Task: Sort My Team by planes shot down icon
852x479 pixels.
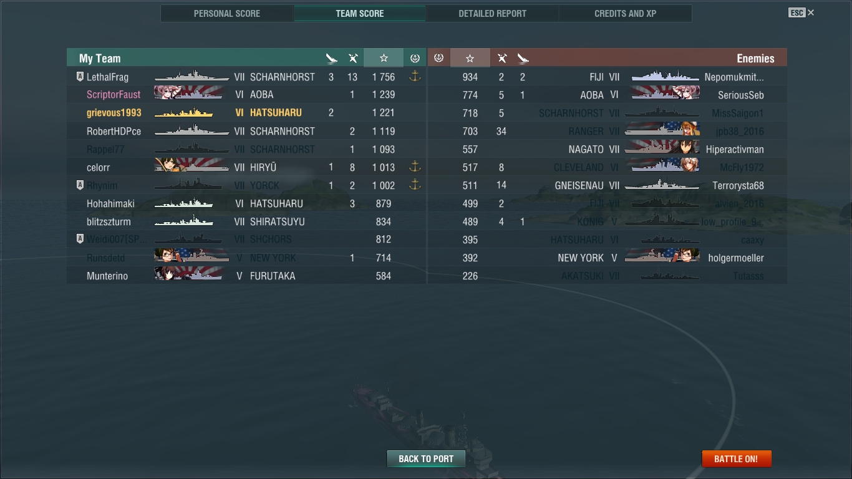Action: click(x=332, y=59)
